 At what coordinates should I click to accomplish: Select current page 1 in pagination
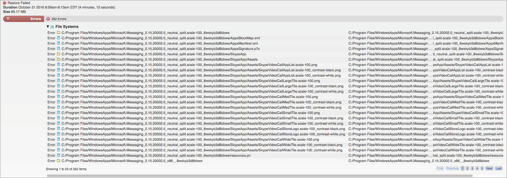[462, 168]
